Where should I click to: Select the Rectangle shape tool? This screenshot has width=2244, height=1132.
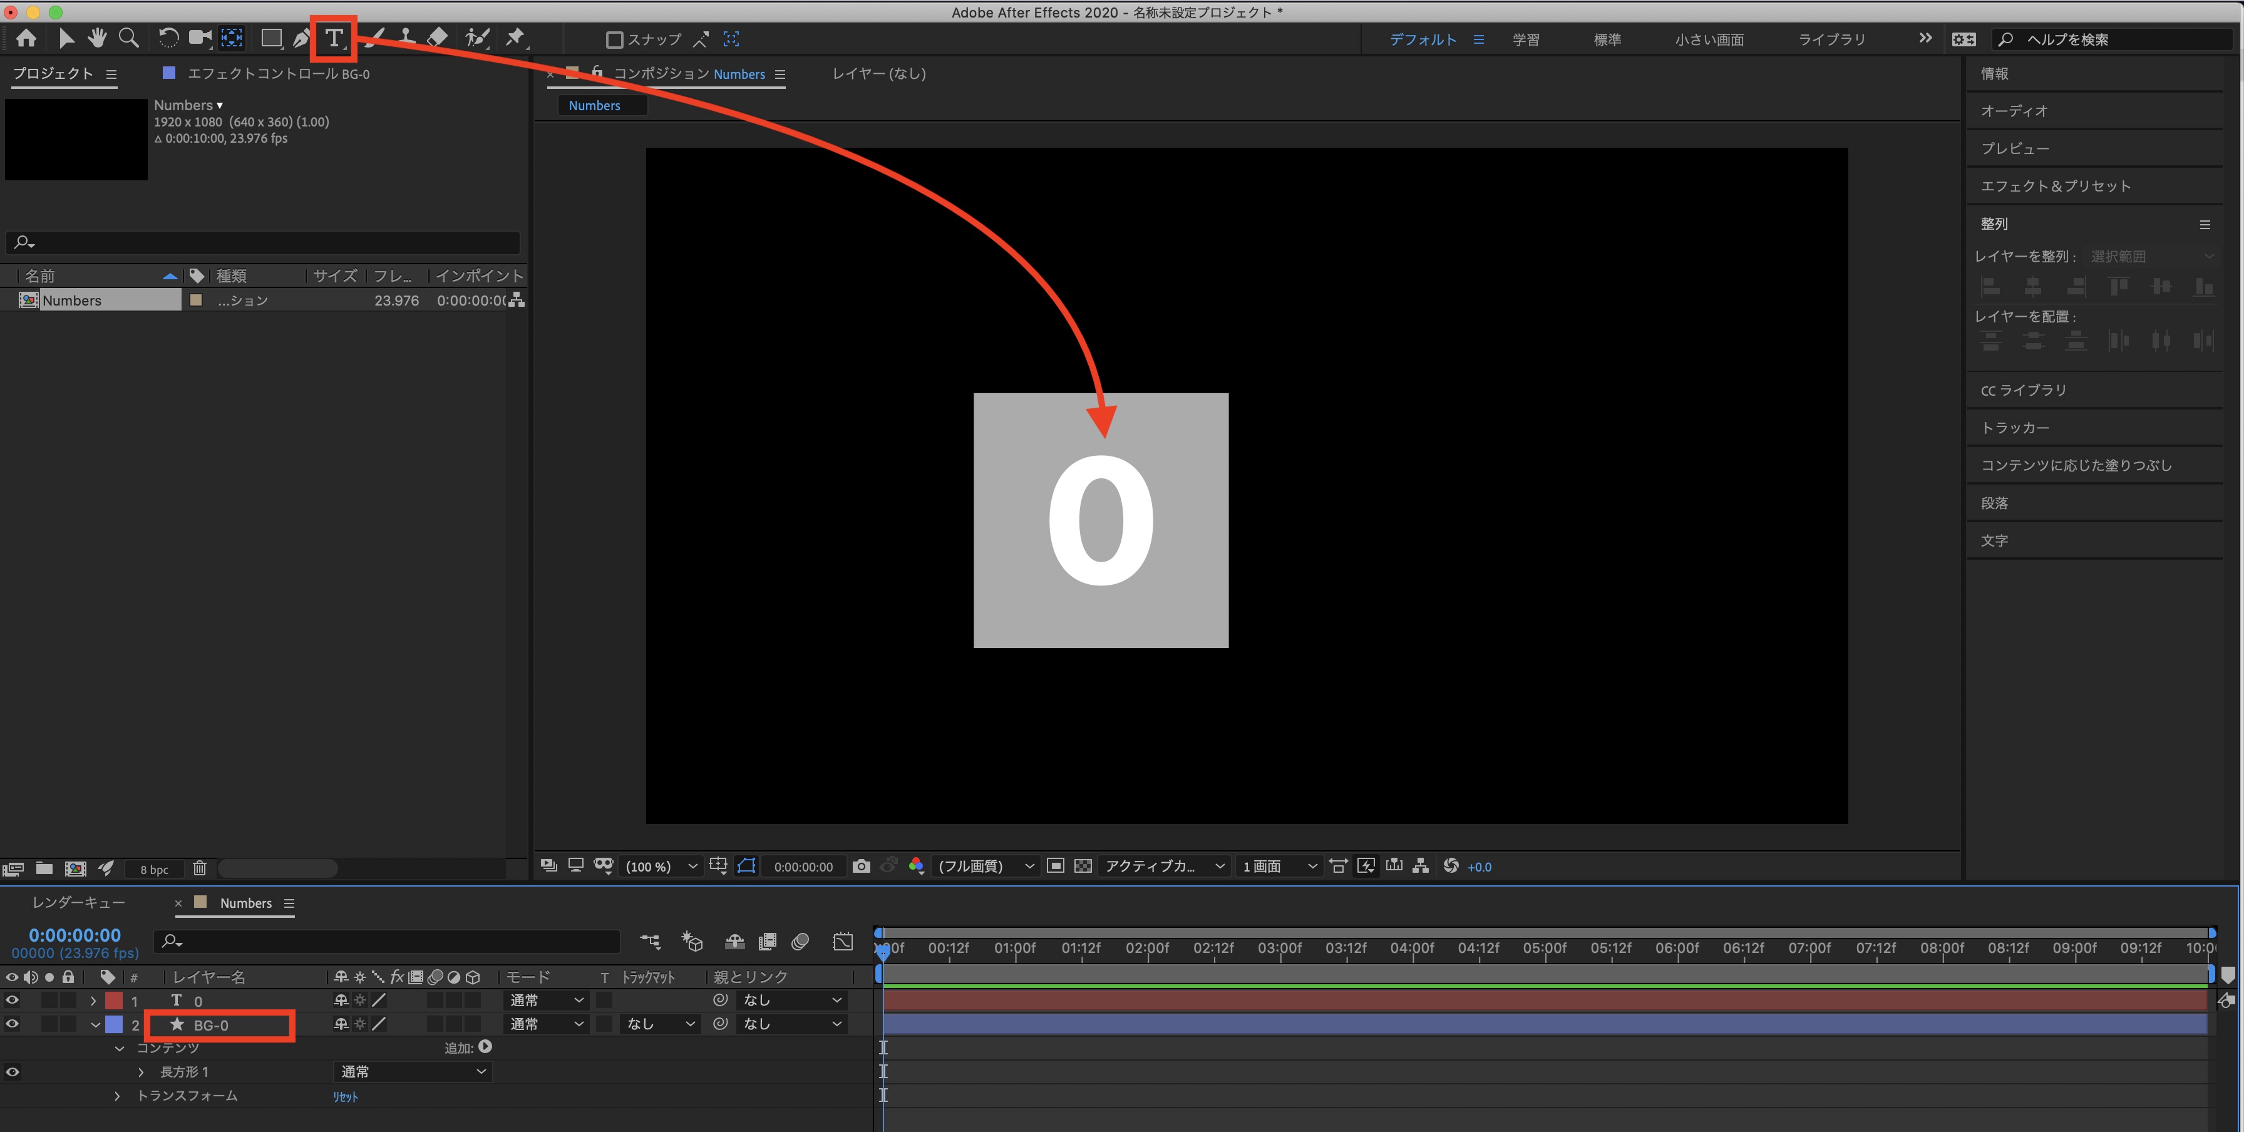(x=271, y=38)
